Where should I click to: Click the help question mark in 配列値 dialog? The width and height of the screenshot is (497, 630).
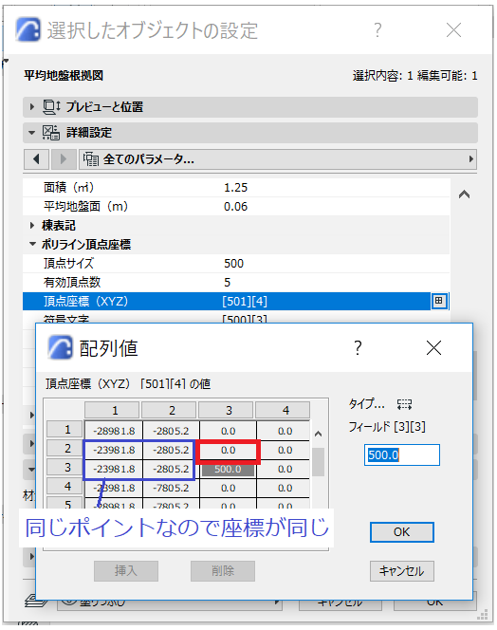358,348
